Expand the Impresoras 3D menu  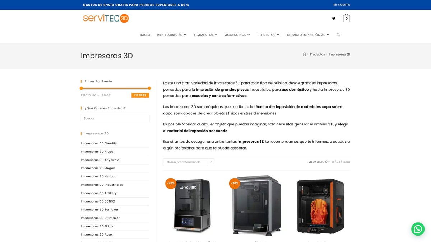point(171,35)
